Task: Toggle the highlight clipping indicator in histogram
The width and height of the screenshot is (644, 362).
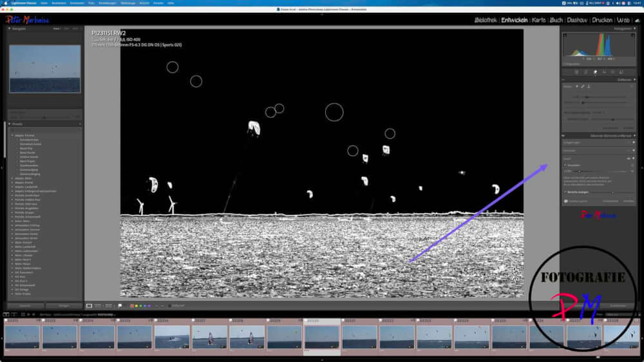Action: 633,35
